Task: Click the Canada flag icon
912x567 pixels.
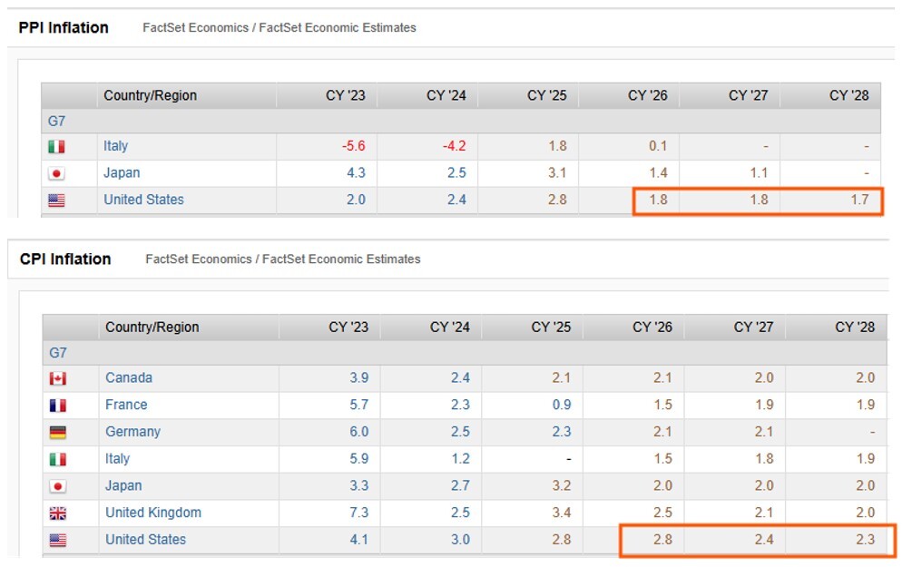Action: coord(57,377)
